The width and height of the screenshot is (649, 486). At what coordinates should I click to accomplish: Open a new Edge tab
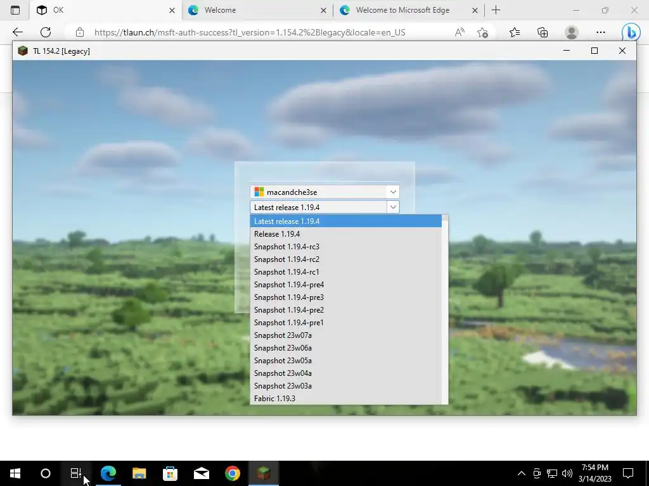point(496,10)
